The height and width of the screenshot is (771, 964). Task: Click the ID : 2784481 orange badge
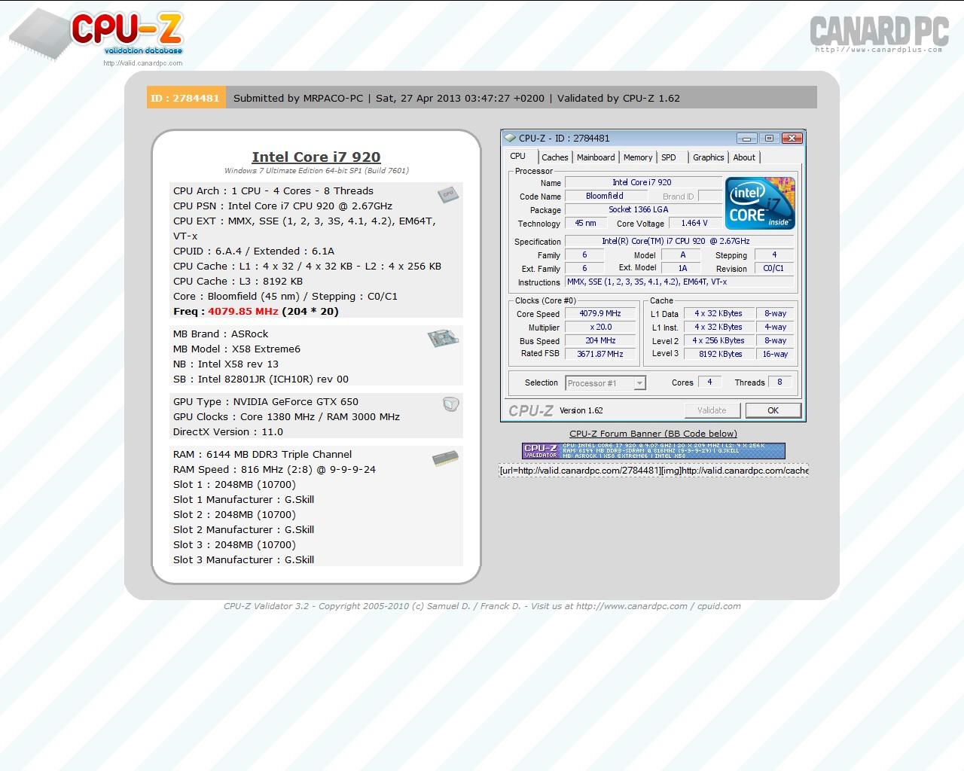[x=186, y=98]
